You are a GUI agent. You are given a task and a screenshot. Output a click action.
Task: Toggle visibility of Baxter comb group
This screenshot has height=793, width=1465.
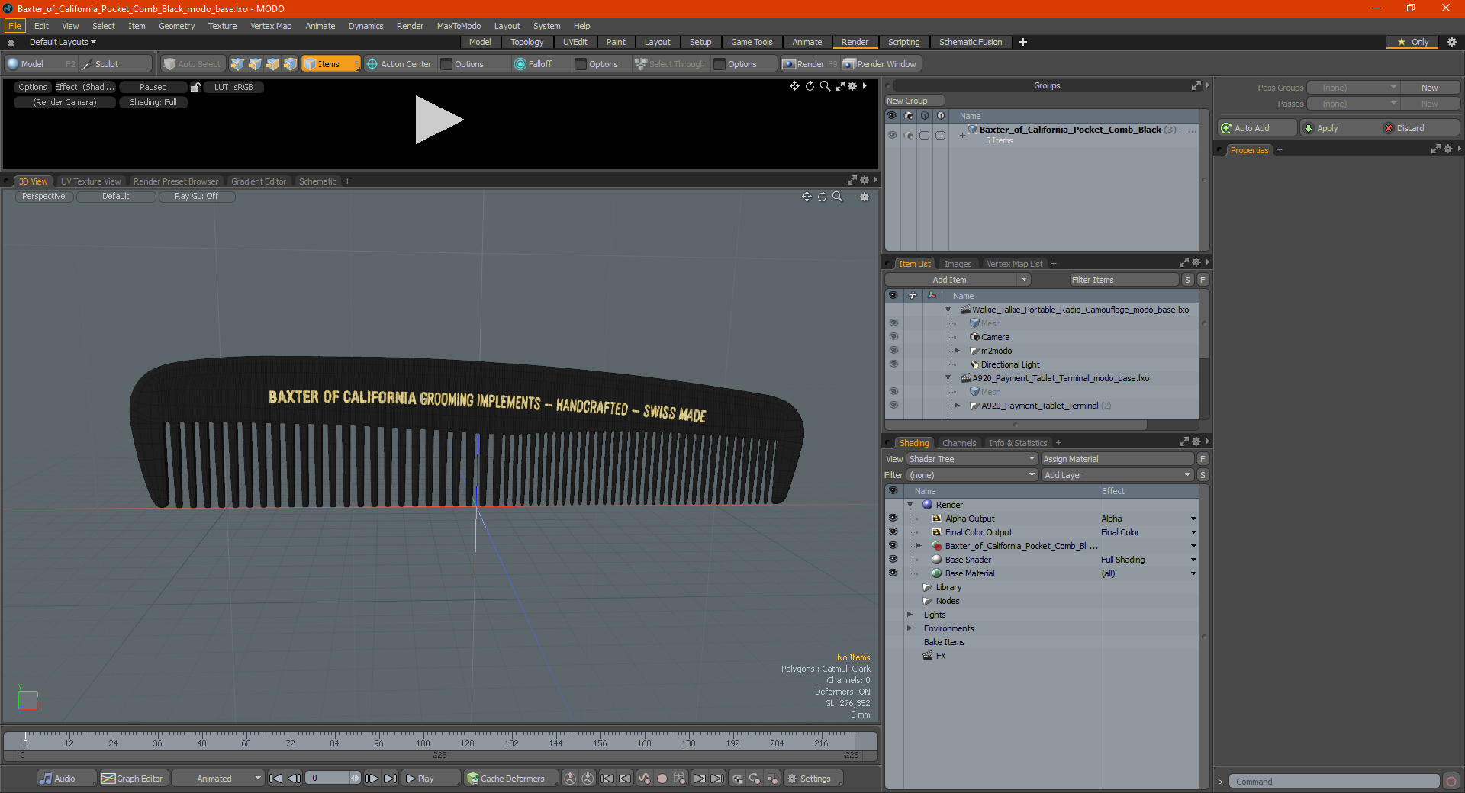tap(892, 135)
